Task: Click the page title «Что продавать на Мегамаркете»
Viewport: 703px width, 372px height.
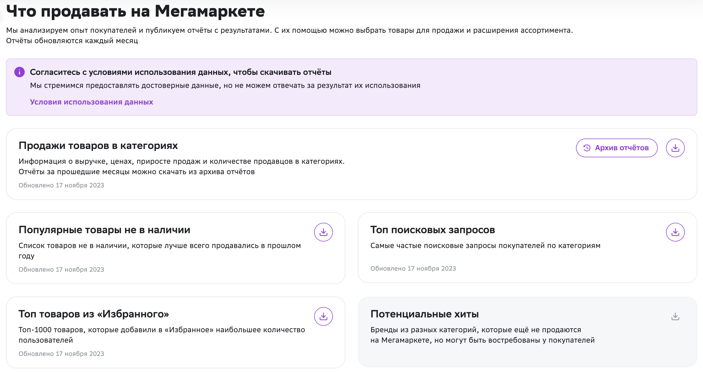Action: (135, 11)
